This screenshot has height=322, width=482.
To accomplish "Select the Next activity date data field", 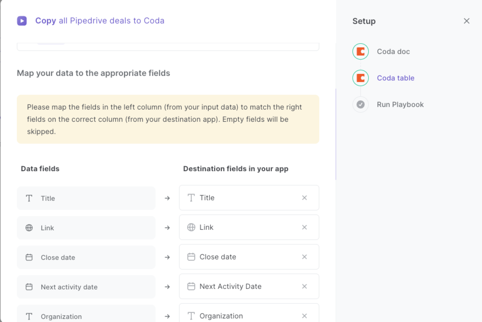I will pos(86,287).
